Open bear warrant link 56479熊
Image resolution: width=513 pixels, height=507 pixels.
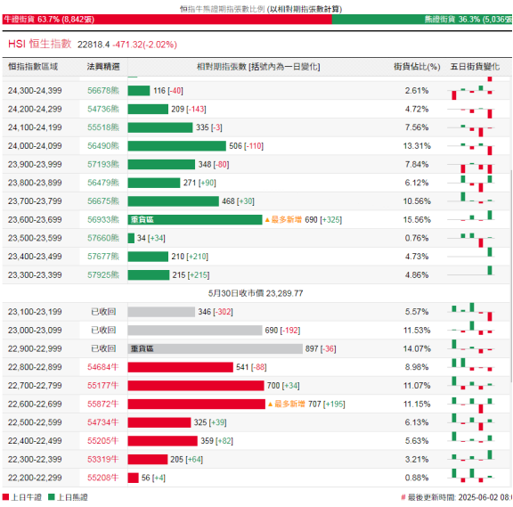pyautogui.click(x=103, y=183)
